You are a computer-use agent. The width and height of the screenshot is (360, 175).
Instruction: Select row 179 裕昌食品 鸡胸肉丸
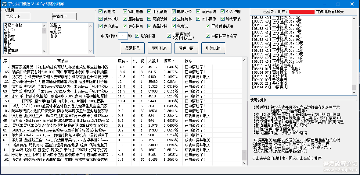pyautogui.click(x=122, y=145)
